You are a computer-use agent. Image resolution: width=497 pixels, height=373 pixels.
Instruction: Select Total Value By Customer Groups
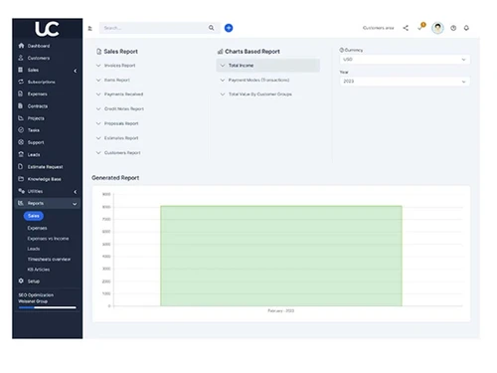pos(260,94)
